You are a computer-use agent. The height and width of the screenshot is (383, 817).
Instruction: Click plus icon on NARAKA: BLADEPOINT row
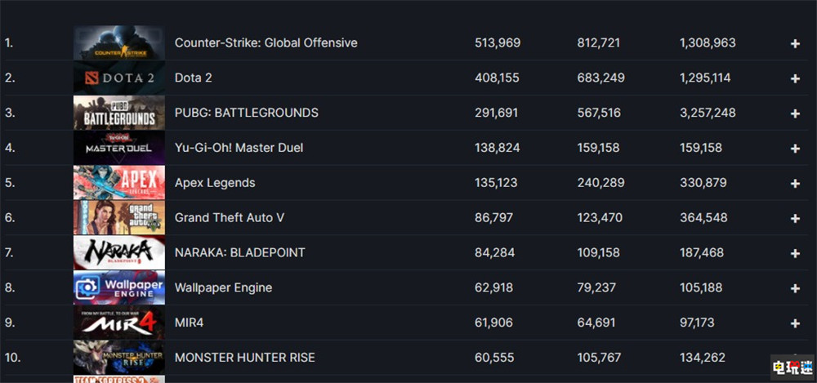coord(795,253)
